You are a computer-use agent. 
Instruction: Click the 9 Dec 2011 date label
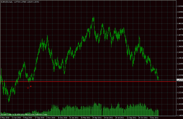click(x=154, y=118)
